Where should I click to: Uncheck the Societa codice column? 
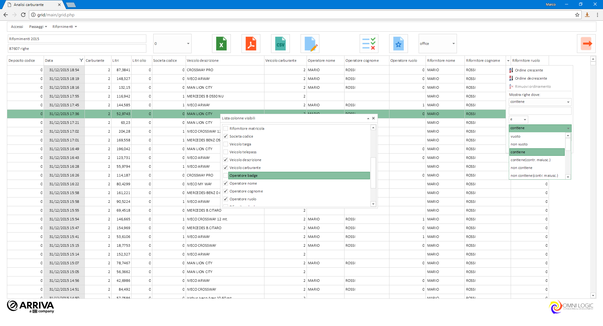click(x=225, y=136)
